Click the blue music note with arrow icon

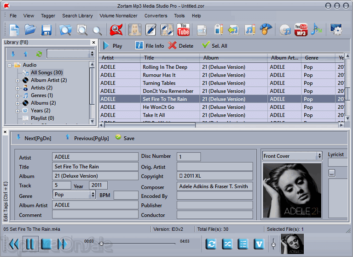(317, 29)
